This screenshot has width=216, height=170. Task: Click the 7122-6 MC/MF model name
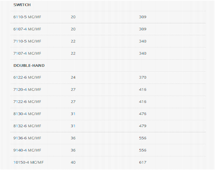tap(27, 102)
